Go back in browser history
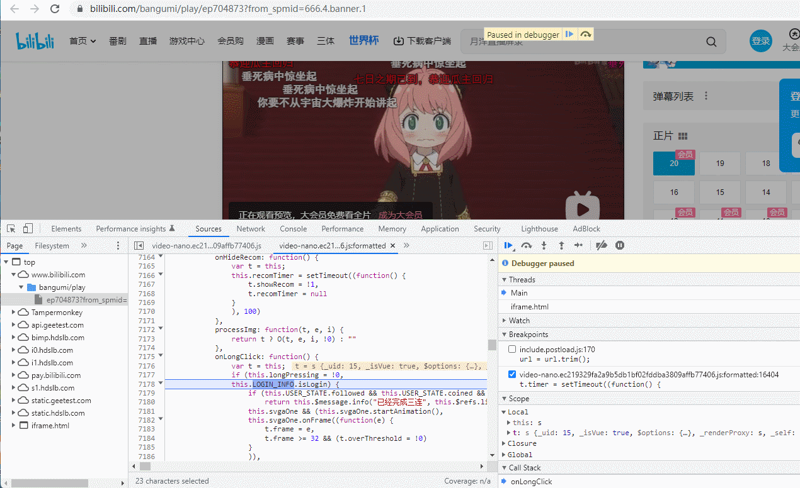The image size is (800, 488). (14, 9)
